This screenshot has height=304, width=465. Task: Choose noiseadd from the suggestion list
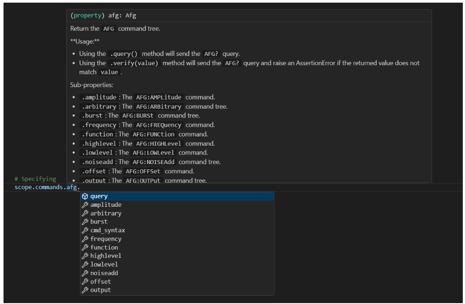tap(104, 273)
